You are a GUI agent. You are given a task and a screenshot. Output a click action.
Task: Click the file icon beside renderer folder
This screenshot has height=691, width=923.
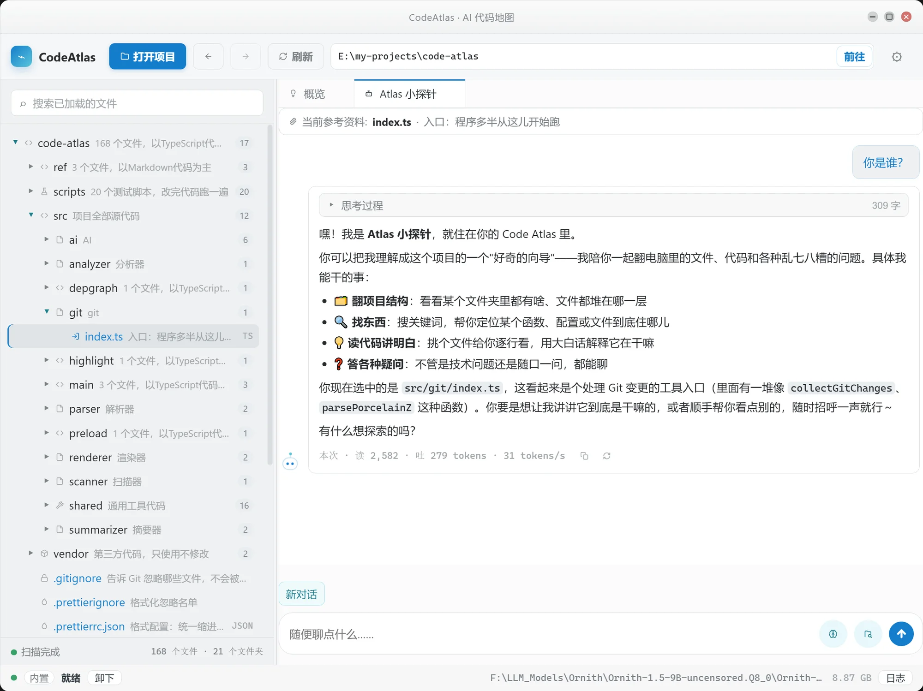tap(60, 457)
